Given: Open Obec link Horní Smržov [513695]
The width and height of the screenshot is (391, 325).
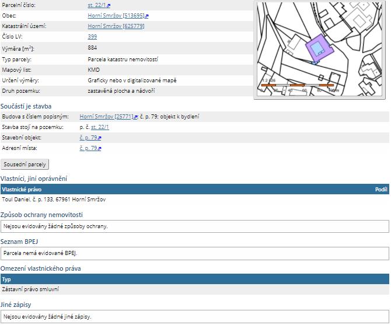Looking at the screenshot, I should [x=116, y=16].
